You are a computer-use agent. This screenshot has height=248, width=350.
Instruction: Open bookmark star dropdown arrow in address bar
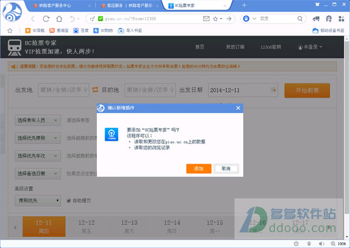coord(221,19)
